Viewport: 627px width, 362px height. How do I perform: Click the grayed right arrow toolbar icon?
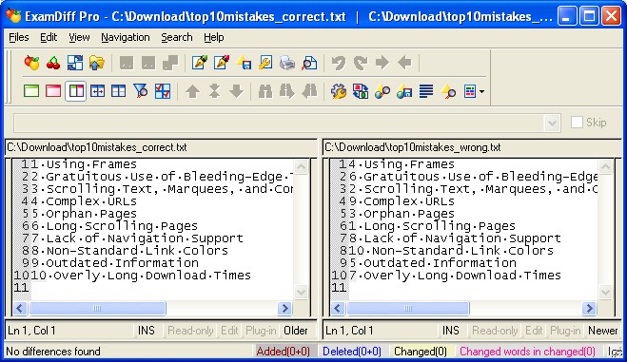[x=382, y=63]
